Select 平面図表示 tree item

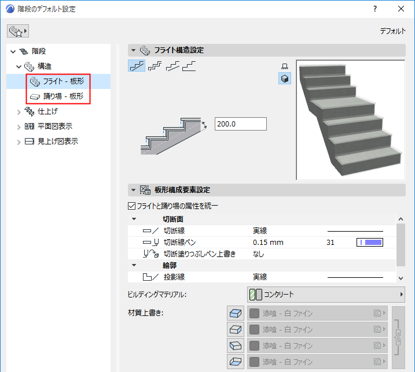55,127
